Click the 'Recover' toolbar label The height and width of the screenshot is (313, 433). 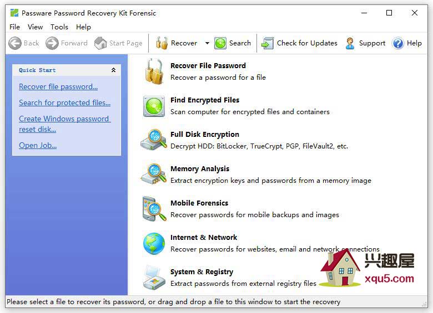tap(184, 43)
